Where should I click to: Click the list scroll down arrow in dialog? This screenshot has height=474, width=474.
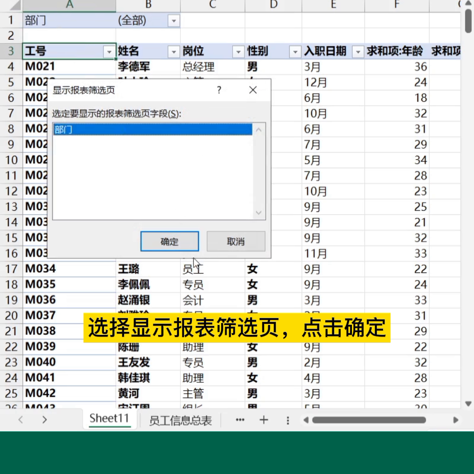(x=259, y=212)
